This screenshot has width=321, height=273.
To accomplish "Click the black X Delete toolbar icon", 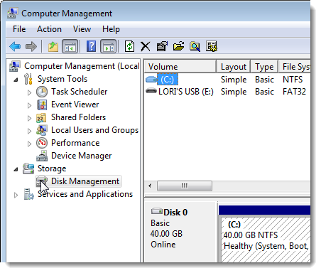I will [x=146, y=46].
